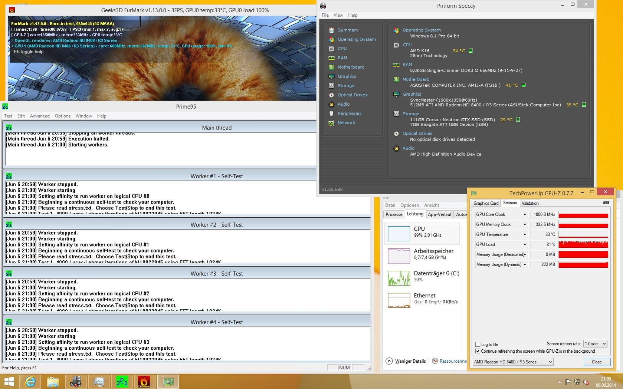Screen dimensions: 623x389
Task: Click the RAM module icon in Speccy sidebar
Action: coord(331,58)
